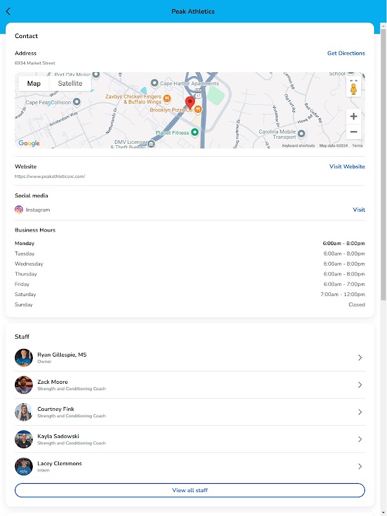Switch map to Satellite view

pyautogui.click(x=70, y=84)
